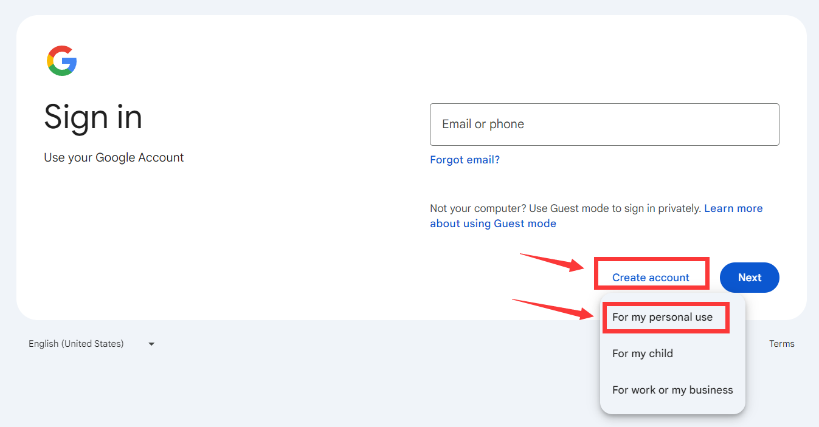Click the "Use your Google Account" subtitle

click(x=114, y=158)
